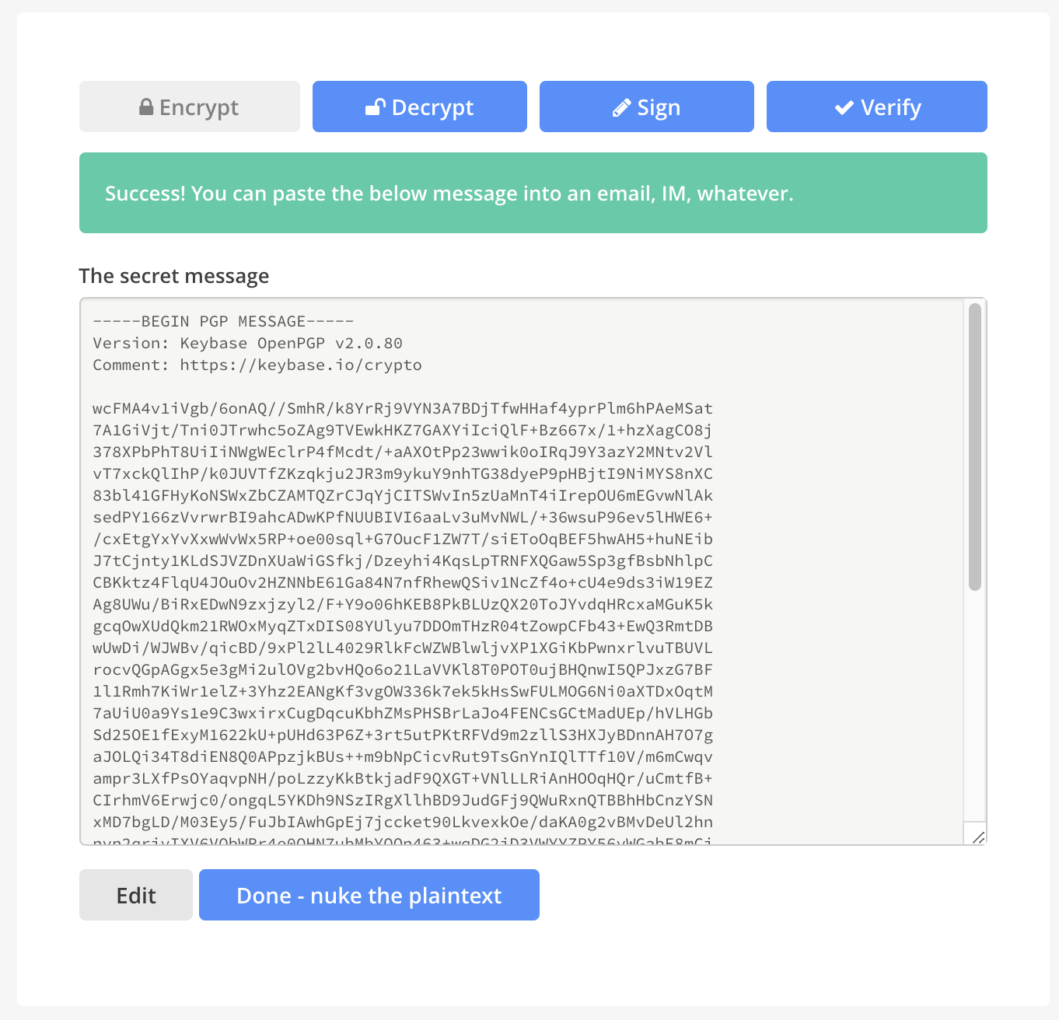The height and width of the screenshot is (1020, 1059).
Task: Click "The secret message" heading
Action: coord(173,276)
